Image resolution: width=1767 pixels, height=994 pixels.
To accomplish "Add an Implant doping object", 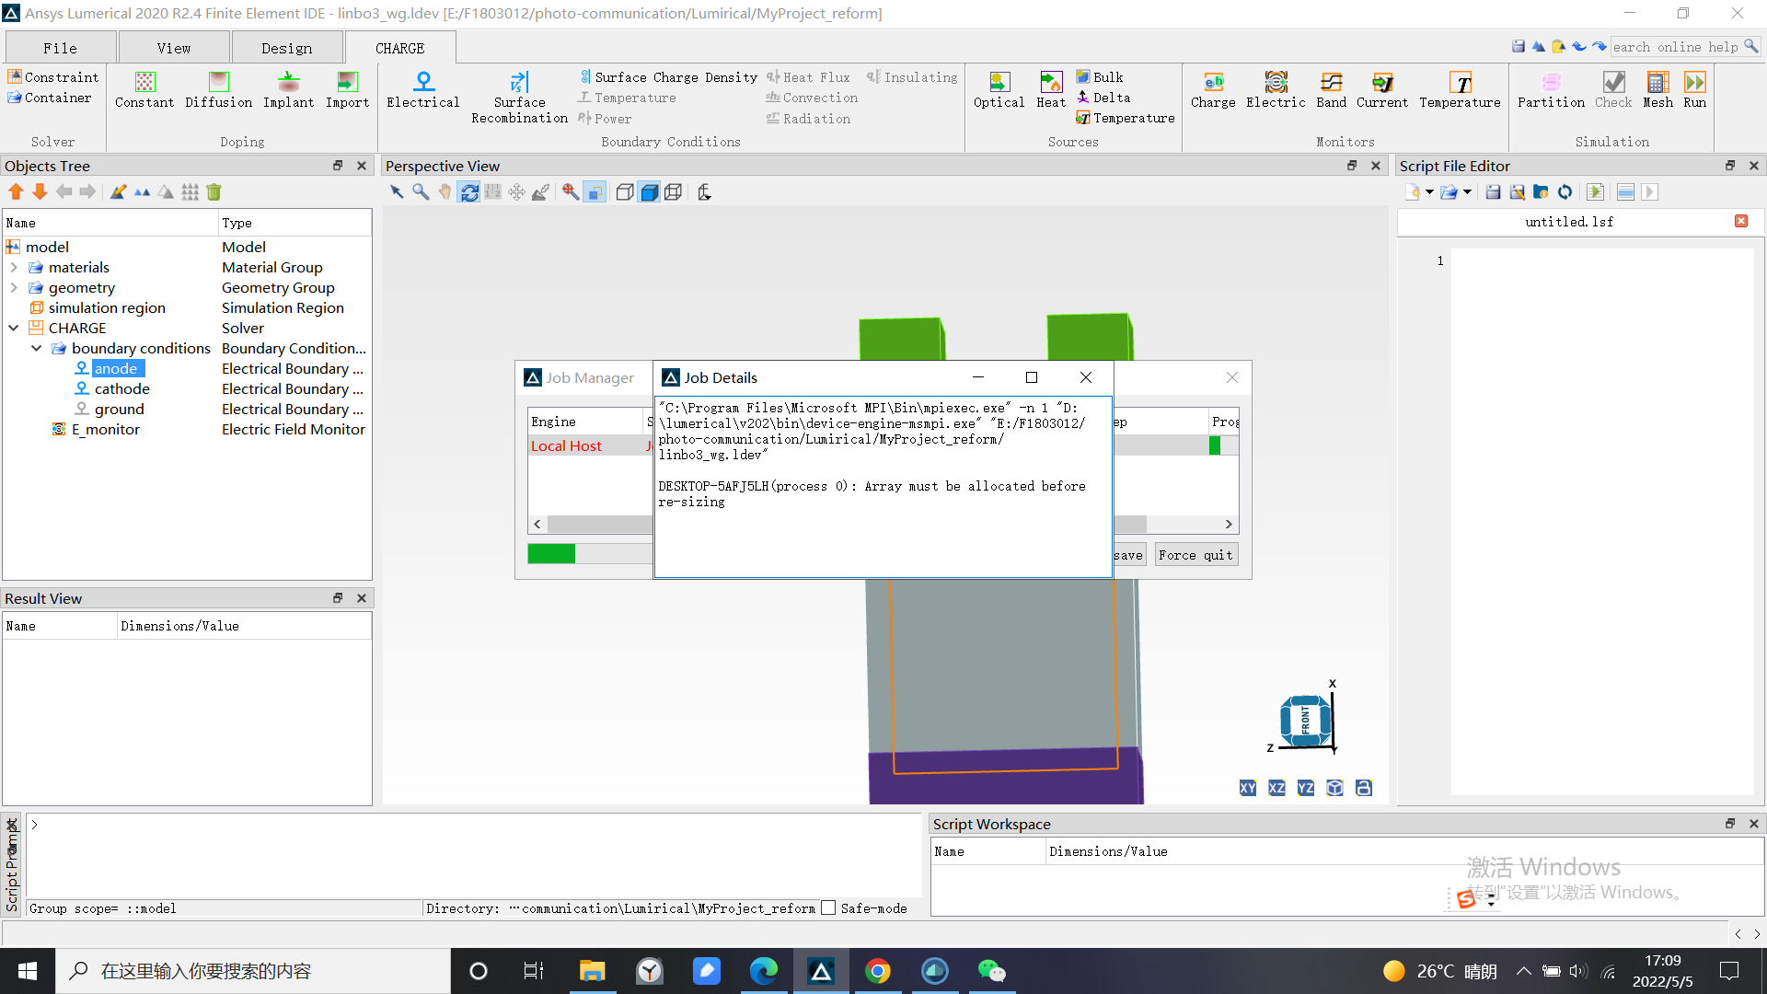I will click(x=288, y=89).
